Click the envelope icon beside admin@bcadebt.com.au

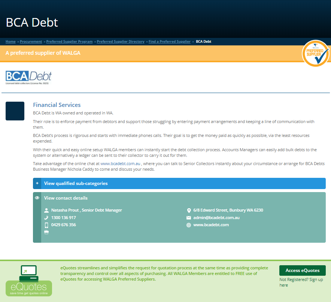189,218
